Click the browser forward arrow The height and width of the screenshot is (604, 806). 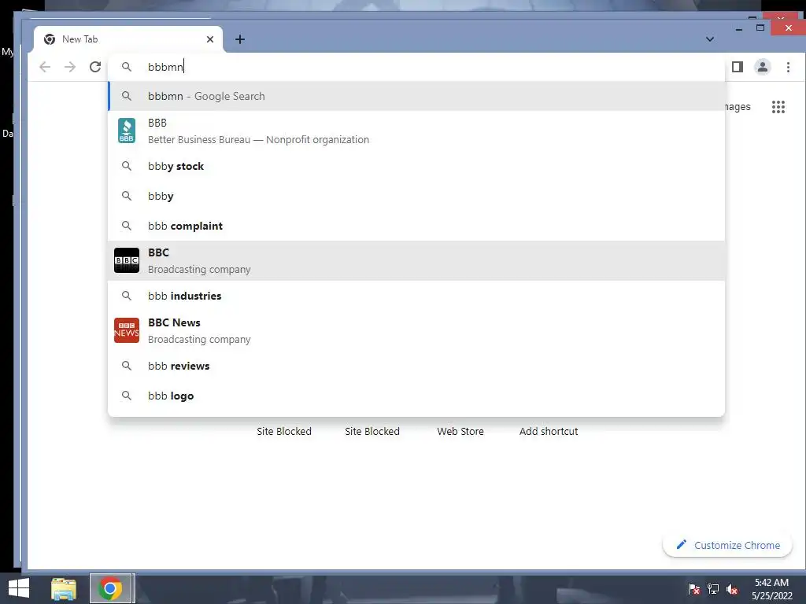[x=70, y=67]
